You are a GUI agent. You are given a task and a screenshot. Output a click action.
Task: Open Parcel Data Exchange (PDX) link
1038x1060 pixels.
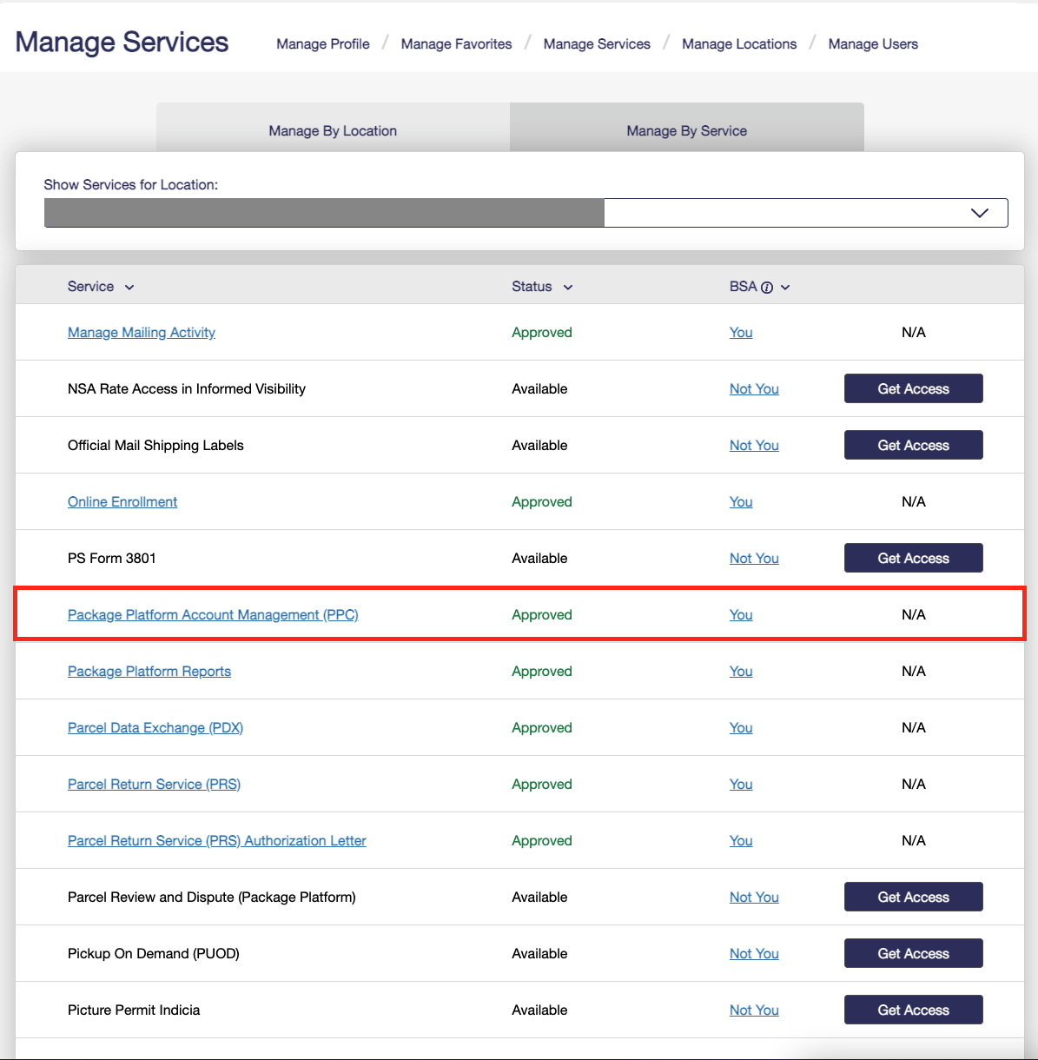click(x=155, y=727)
